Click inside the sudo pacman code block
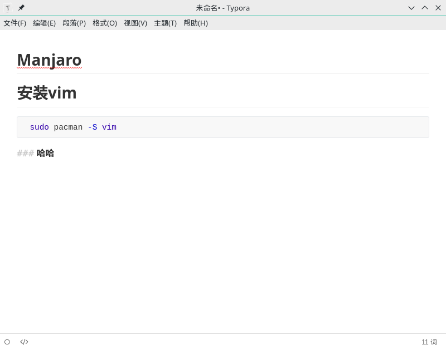 click(x=222, y=127)
